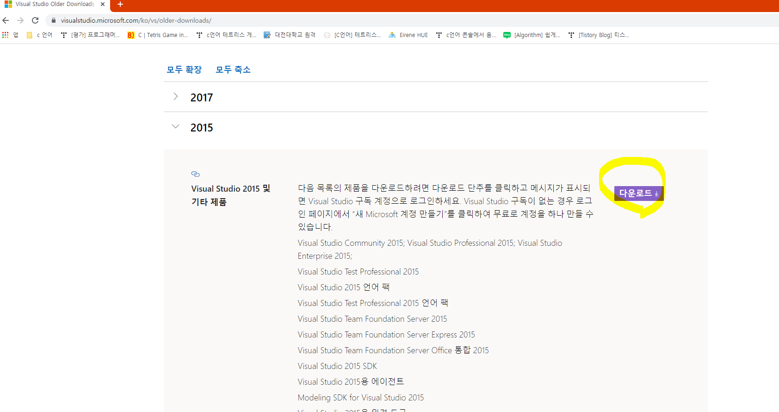Collapse the 2015 section chevron
This screenshot has width=779, height=412.
pos(176,126)
